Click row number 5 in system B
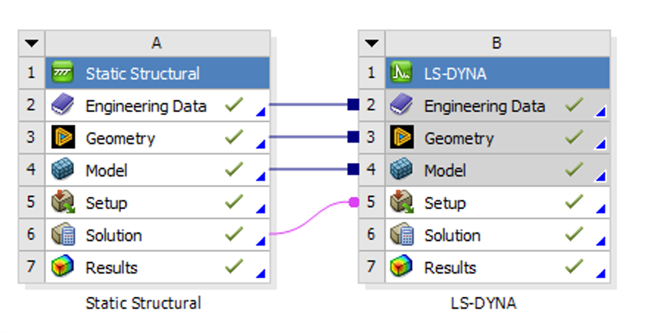 coord(371,202)
